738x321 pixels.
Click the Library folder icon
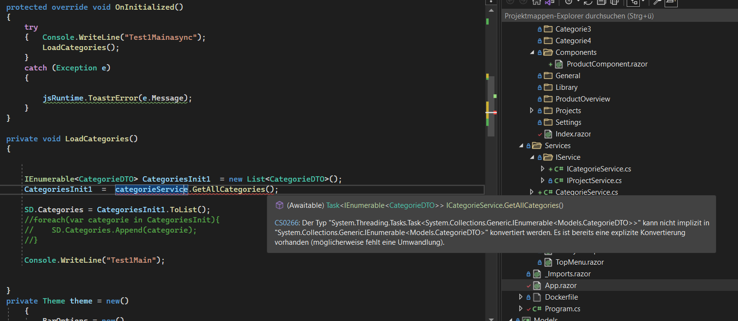[x=548, y=87]
